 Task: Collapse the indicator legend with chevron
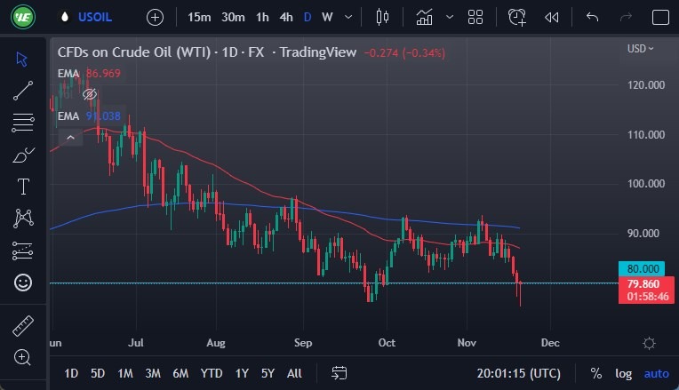point(69,136)
